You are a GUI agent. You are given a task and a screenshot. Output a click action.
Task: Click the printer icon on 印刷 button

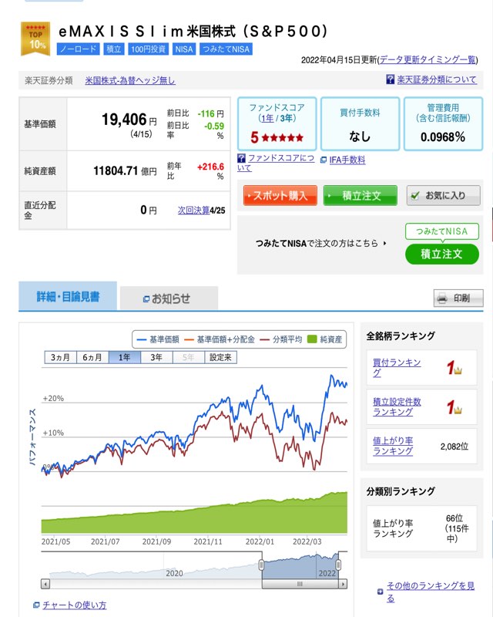(442, 298)
